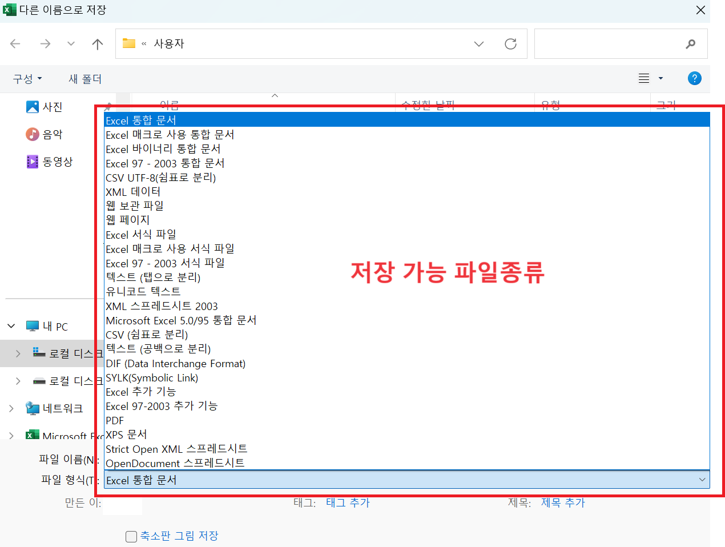
Task: Select 텍스트 (탭으로 분리) format
Action: (x=407, y=277)
